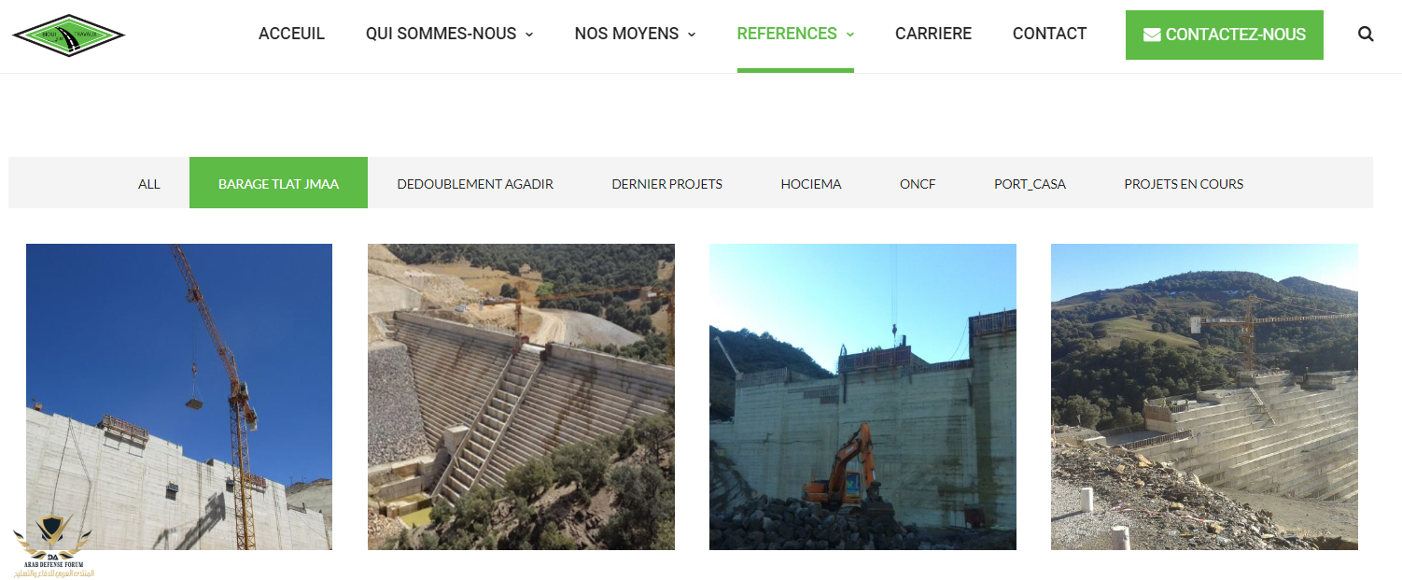1402x580 pixels.
Task: View the PROJETS EN COURS tab
Action: click(1184, 184)
